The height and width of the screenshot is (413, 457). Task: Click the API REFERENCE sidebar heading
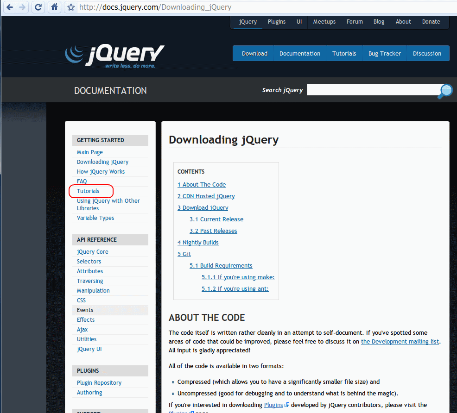click(x=110, y=240)
